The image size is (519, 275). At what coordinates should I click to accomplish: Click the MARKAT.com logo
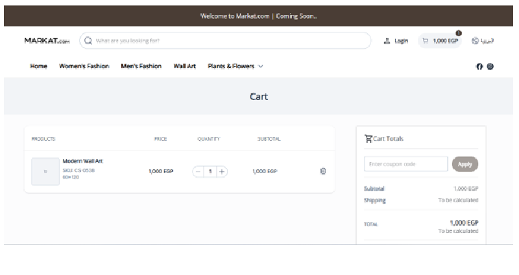click(46, 41)
